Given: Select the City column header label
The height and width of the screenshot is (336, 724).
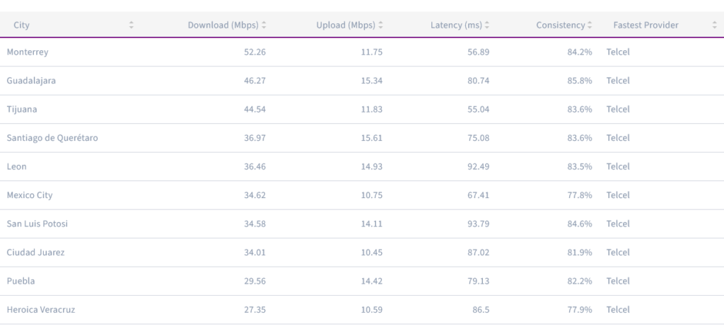Looking at the screenshot, I should pos(21,25).
